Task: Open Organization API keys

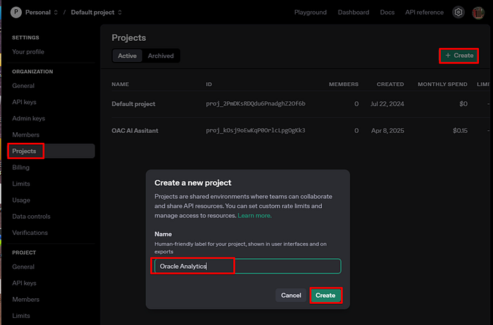Action: (24, 102)
